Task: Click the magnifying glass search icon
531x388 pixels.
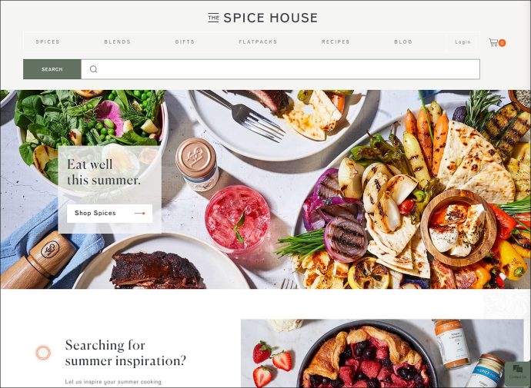Action: (93, 69)
